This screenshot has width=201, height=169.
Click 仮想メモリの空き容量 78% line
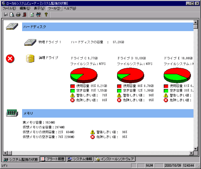pyautogui.click(x=48, y=137)
